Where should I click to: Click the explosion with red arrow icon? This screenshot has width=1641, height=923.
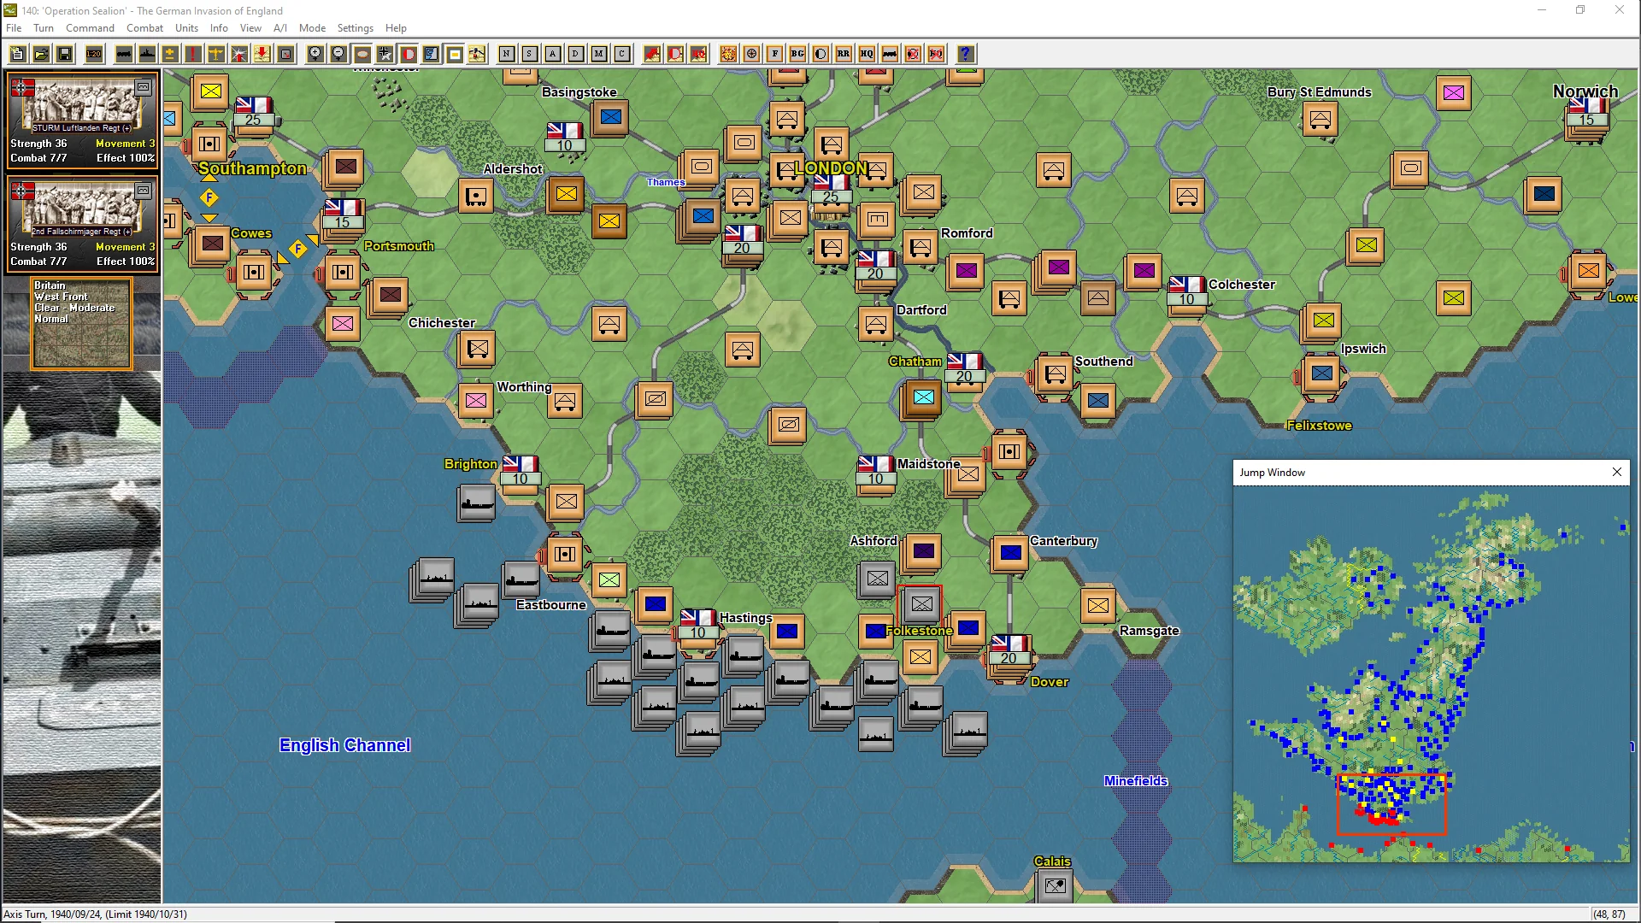click(x=239, y=54)
